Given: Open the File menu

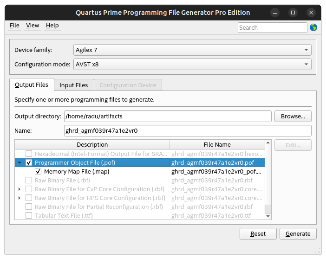Looking at the screenshot, I should pos(14,26).
